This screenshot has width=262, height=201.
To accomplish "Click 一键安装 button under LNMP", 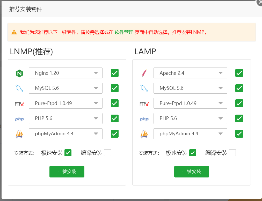I will pos(67,172).
